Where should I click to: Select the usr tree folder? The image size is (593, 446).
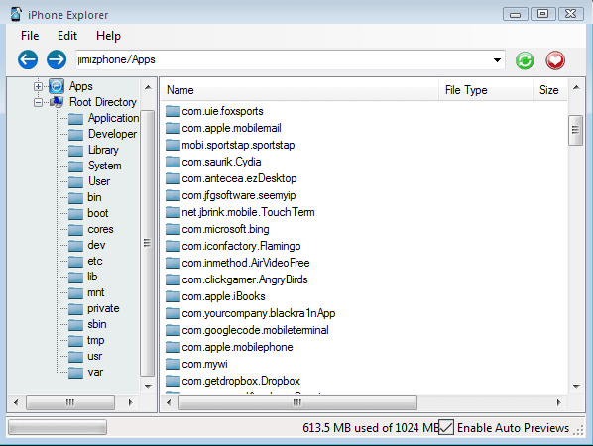tap(94, 356)
